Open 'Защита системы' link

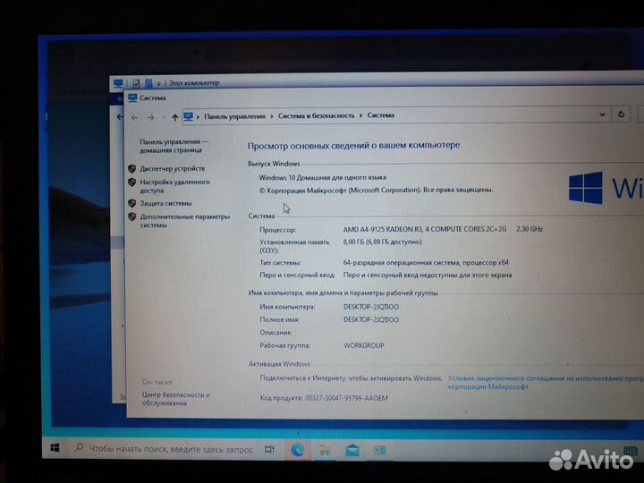(x=165, y=203)
